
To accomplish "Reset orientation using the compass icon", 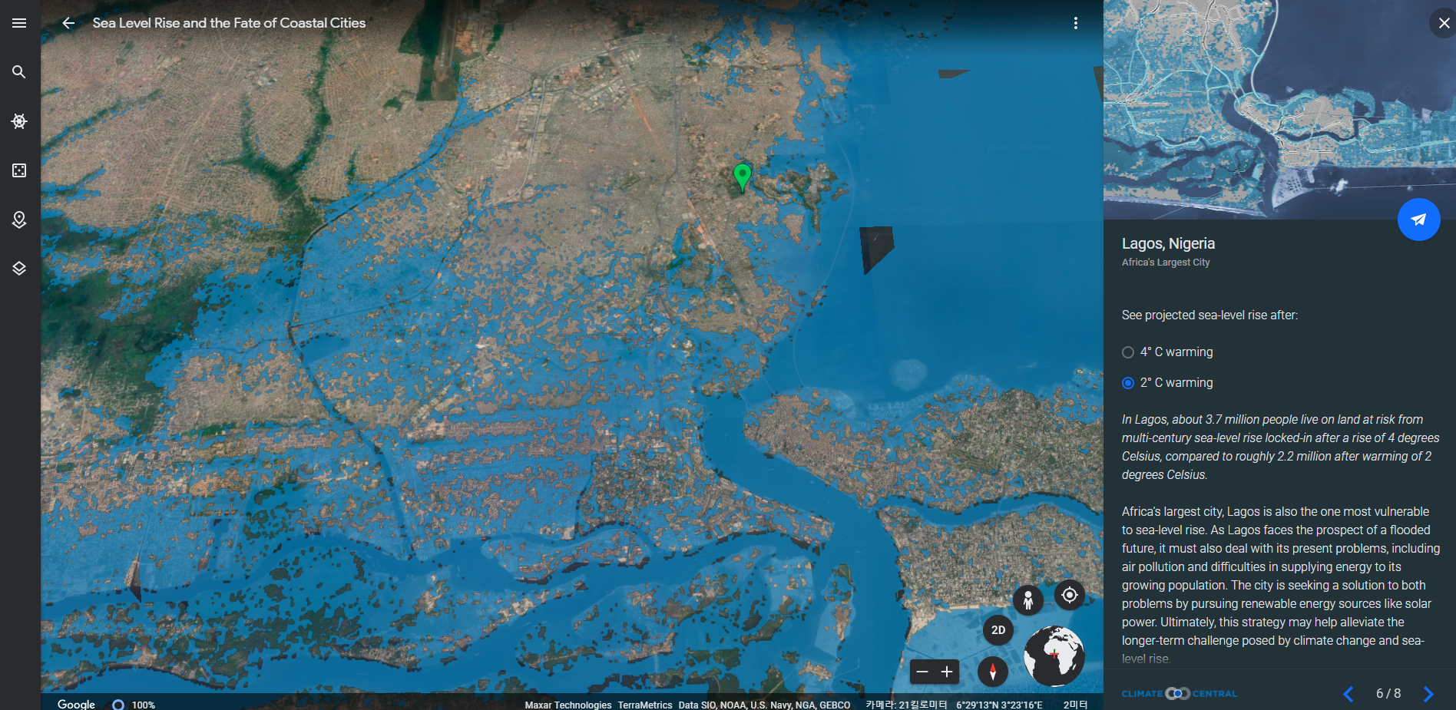I will 992,672.
